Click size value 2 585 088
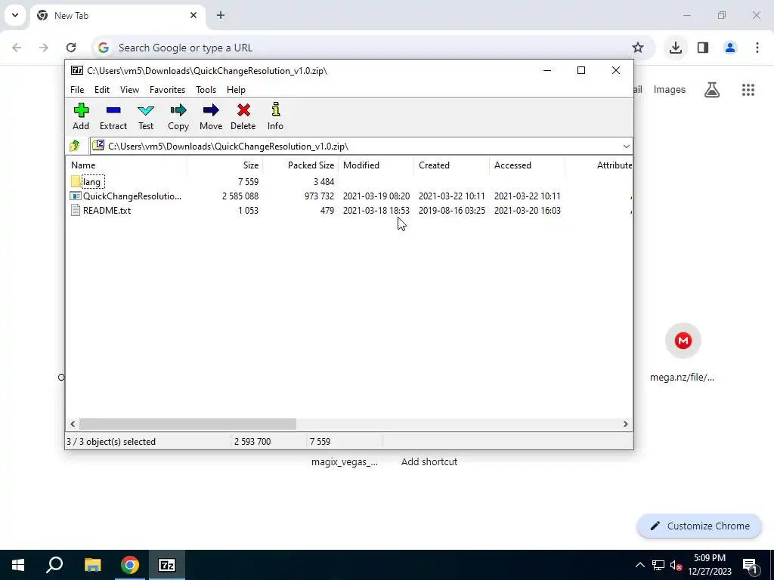 click(240, 196)
